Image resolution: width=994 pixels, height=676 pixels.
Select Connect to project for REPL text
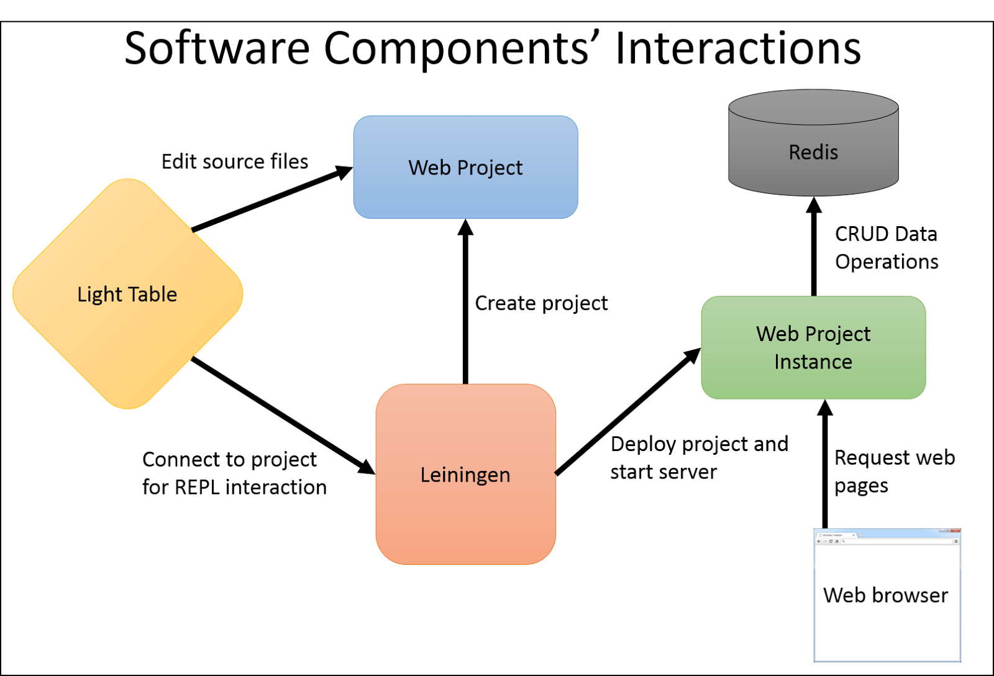234,473
